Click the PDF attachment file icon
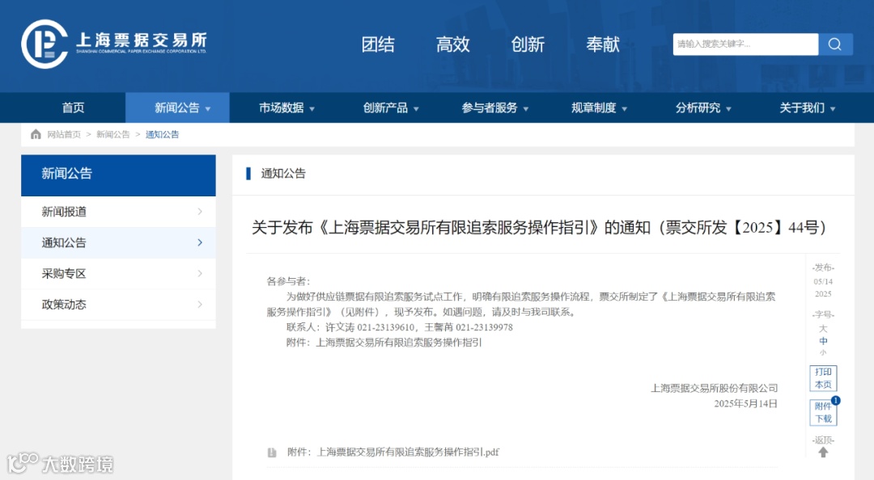 point(272,453)
